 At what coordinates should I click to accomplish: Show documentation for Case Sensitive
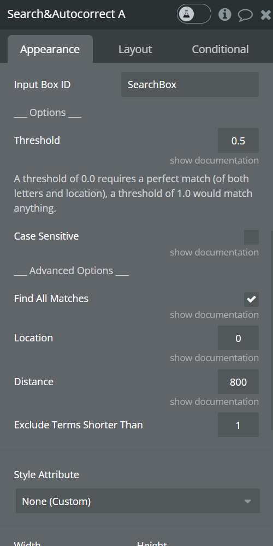pyautogui.click(x=214, y=252)
